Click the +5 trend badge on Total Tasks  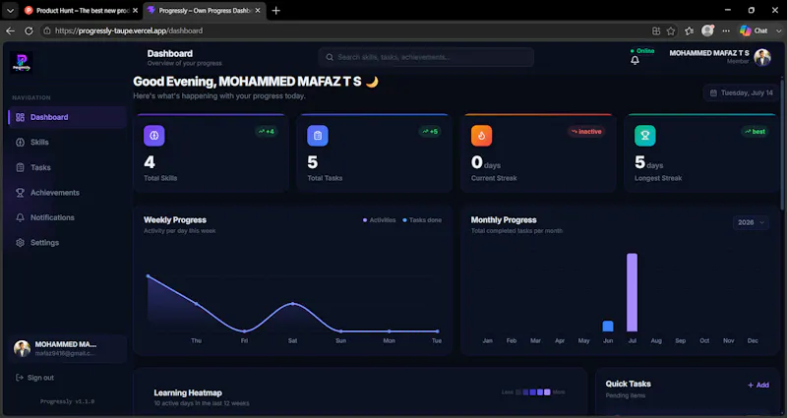coord(430,132)
